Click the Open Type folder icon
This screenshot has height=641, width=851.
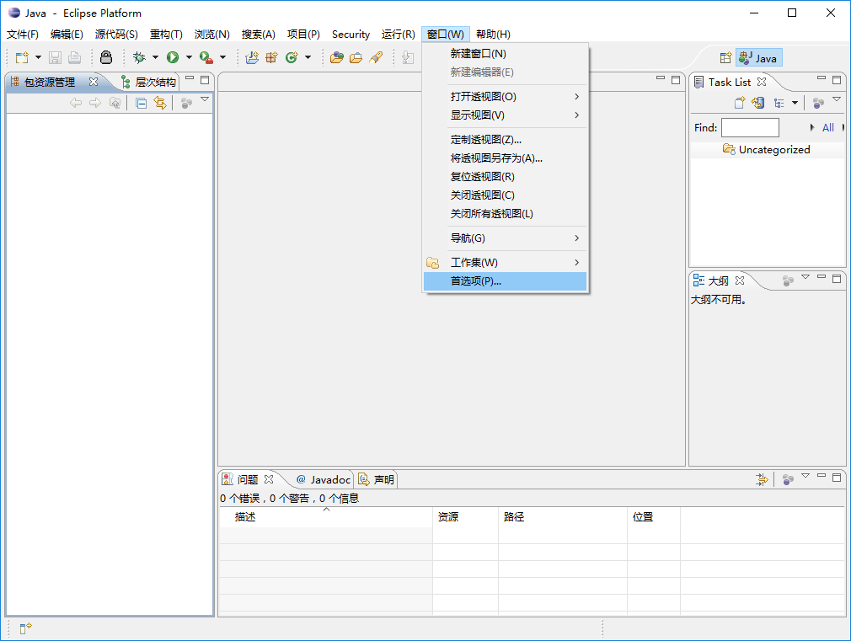tap(337, 57)
